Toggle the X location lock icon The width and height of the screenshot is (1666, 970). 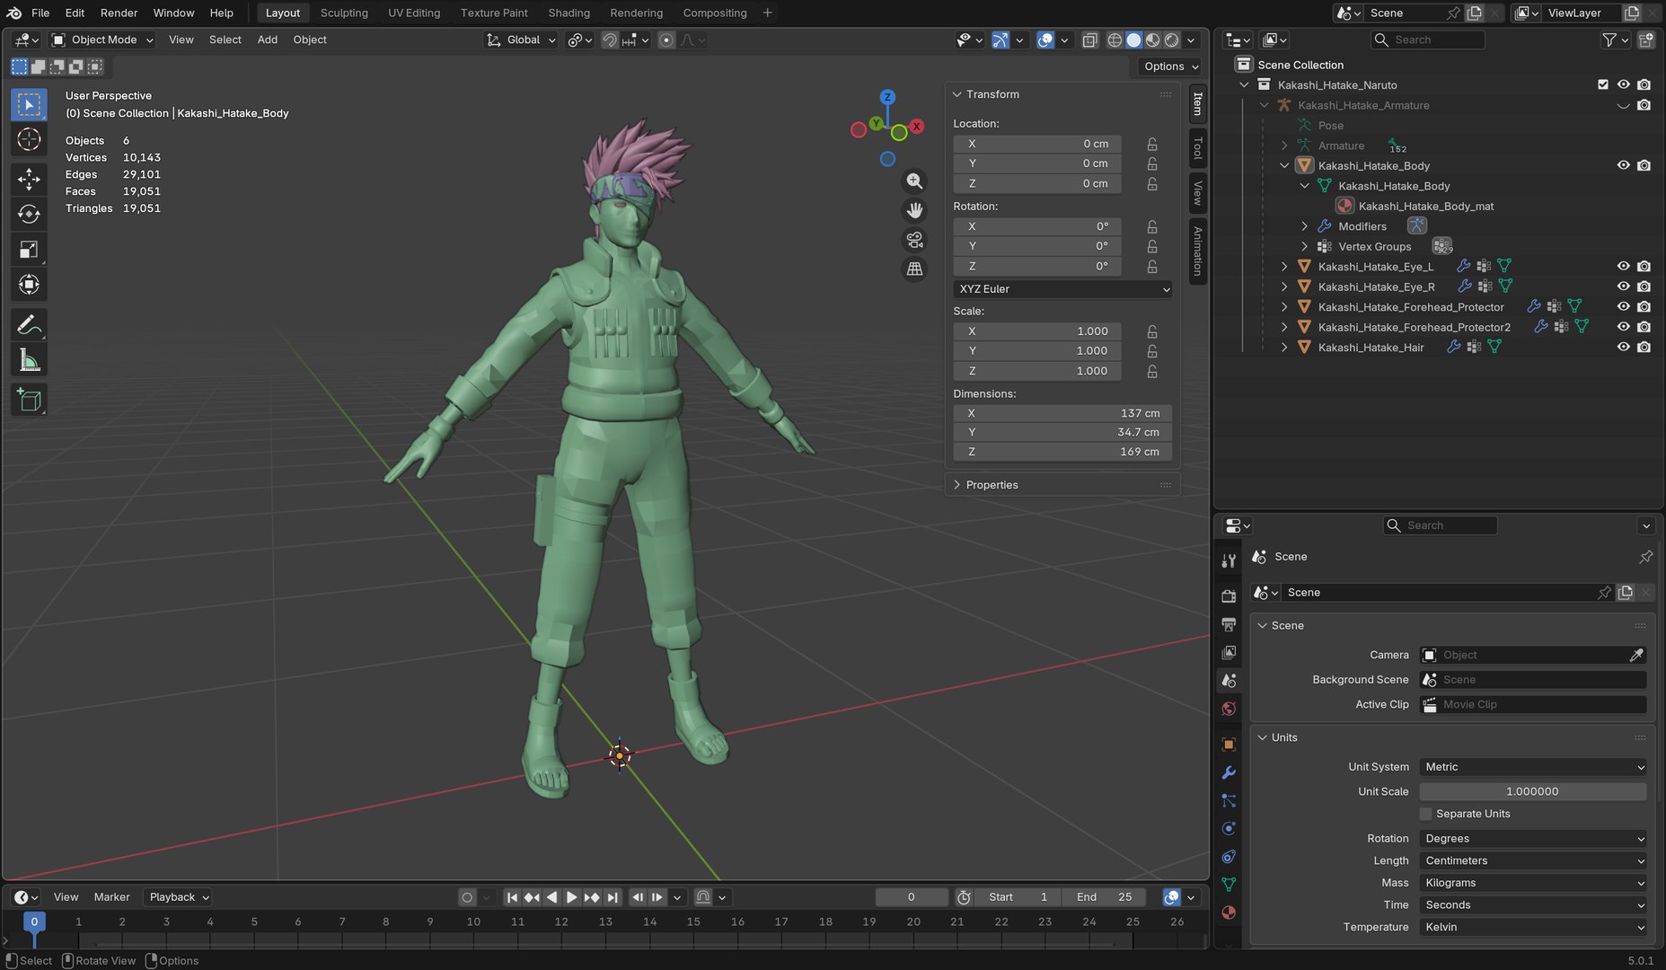point(1152,144)
